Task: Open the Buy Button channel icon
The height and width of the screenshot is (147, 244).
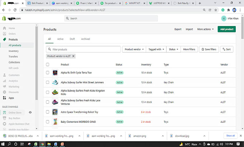Action: pyautogui.click(x=5, y=118)
